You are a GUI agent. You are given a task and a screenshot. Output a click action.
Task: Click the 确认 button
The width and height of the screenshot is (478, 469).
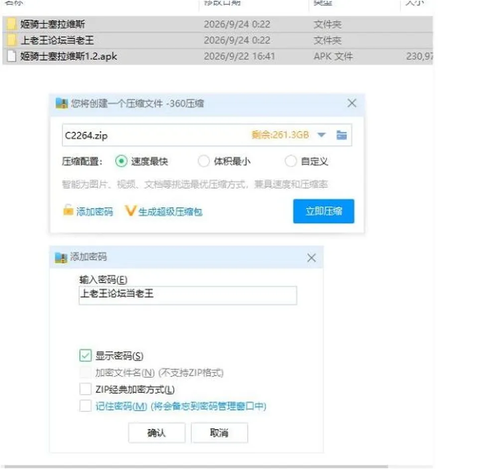pyautogui.click(x=157, y=433)
